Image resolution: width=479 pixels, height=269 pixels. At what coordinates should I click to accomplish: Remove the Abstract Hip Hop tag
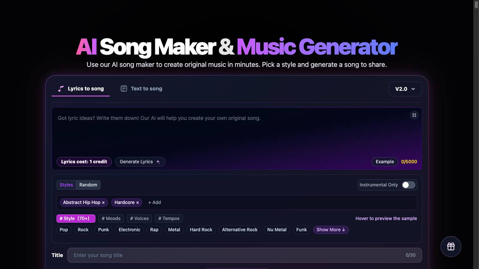click(103, 202)
